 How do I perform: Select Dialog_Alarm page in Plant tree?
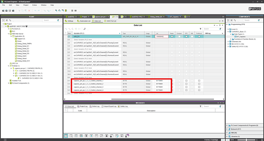click(x=22, y=56)
